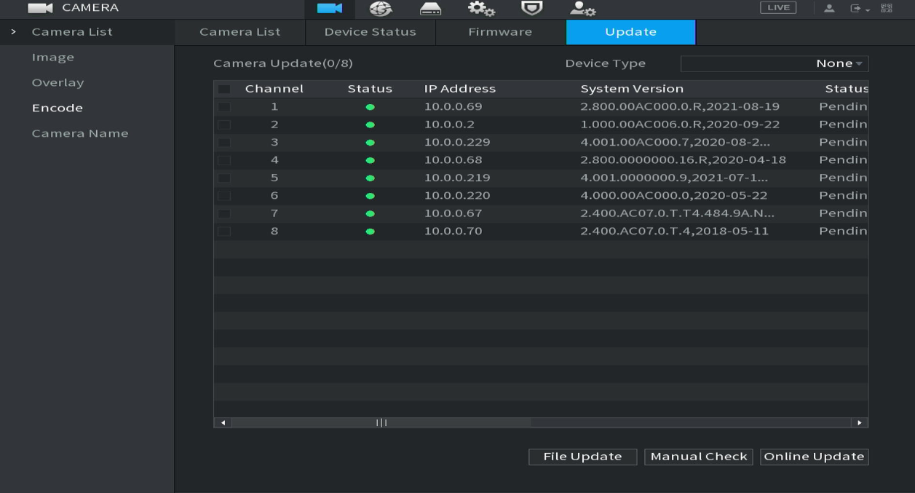Select the Update tab
Image resolution: width=915 pixels, height=493 pixels.
[x=630, y=32]
